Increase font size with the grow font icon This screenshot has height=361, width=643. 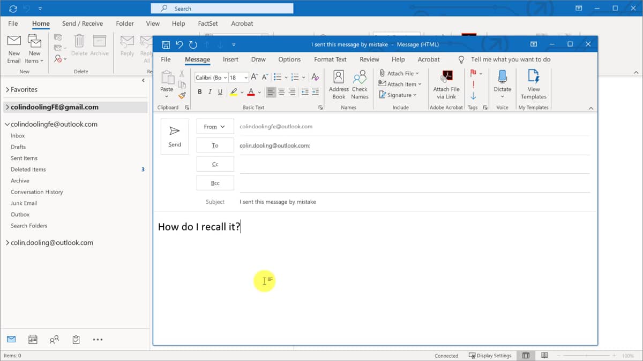click(x=255, y=77)
